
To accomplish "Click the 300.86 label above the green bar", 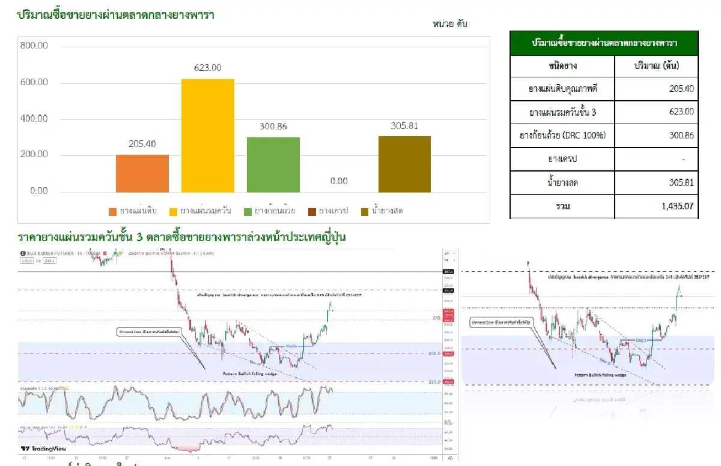I will click(273, 127).
